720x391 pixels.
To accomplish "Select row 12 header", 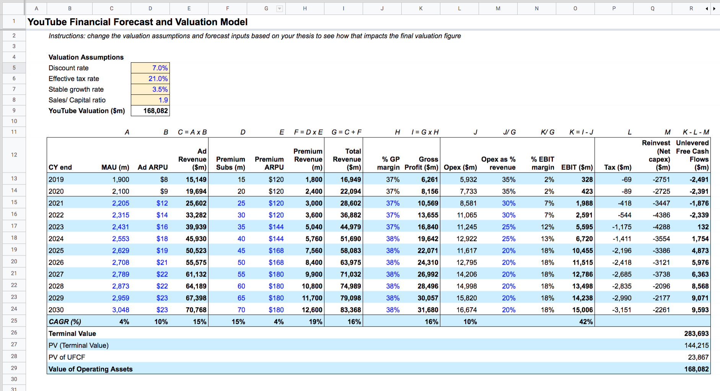I will (14, 155).
